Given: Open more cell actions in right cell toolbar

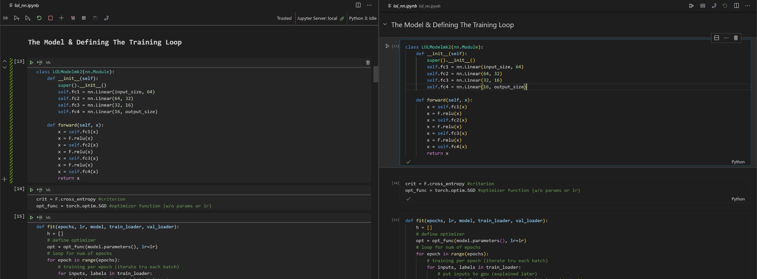Looking at the screenshot, I should pyautogui.click(x=726, y=38).
